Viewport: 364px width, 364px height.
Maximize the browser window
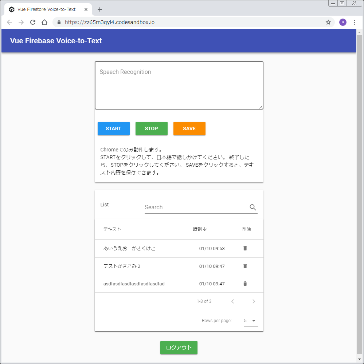click(342, 4)
